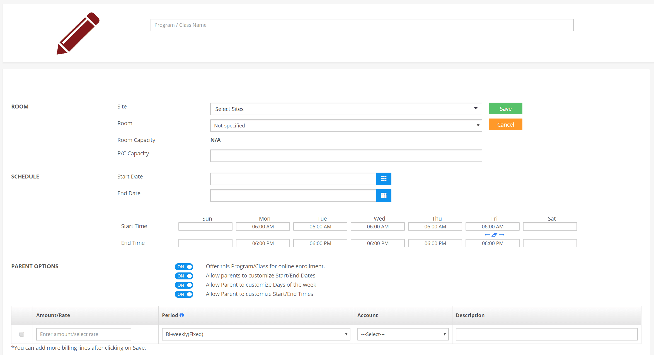Image resolution: width=654 pixels, height=355 pixels.
Task: Click the Friday copy-right arrow icon
Action: [502, 235]
